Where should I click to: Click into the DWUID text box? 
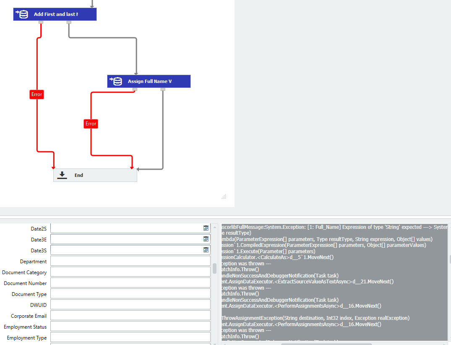point(130,304)
